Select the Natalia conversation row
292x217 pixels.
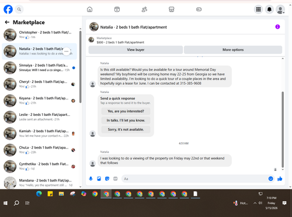(x=40, y=51)
